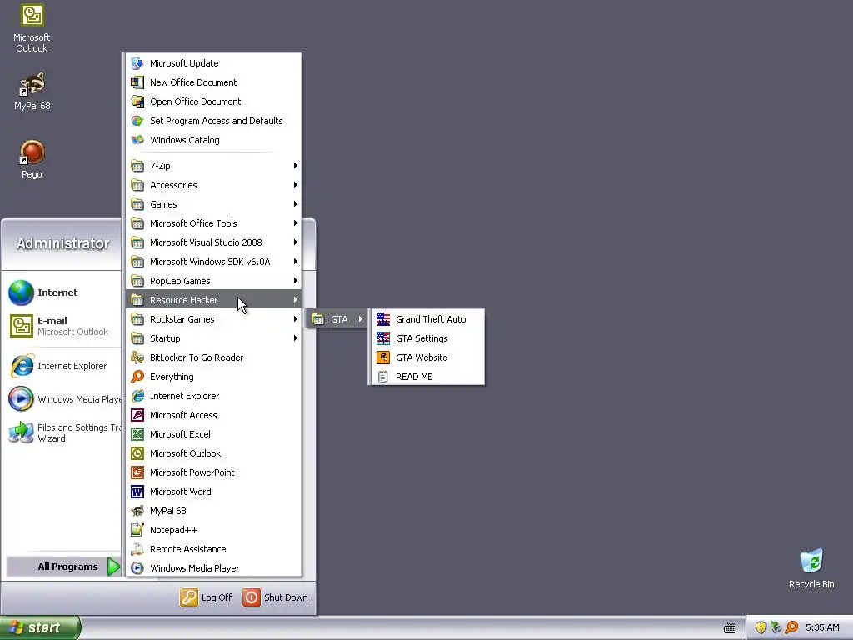Expand the Games submenu arrow
853x640 pixels.
pos(296,204)
